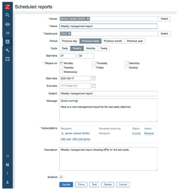This screenshot has height=191, width=183.
Task: Check the Wednesday checkbox
Action: tap(61, 71)
